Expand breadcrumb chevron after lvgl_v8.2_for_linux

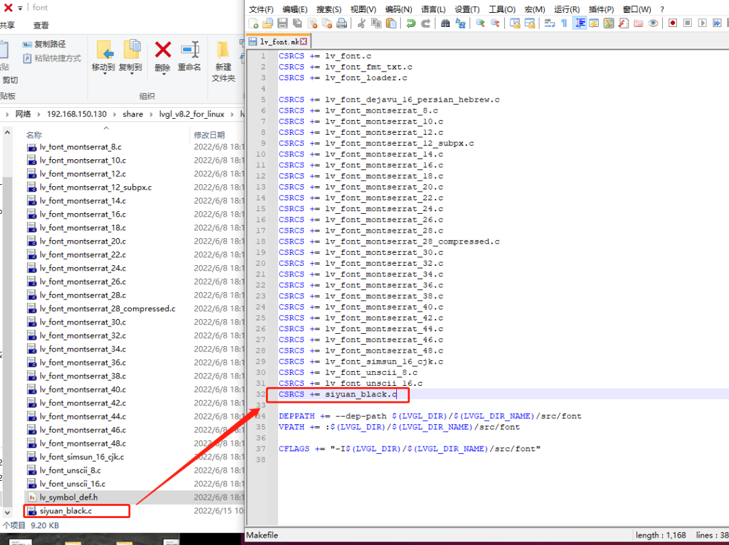point(232,114)
